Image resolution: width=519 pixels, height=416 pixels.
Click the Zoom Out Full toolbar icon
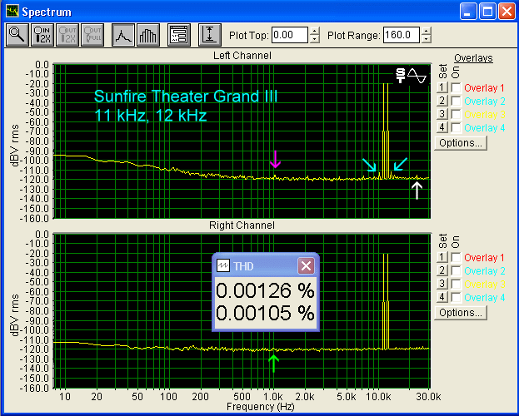point(91,35)
